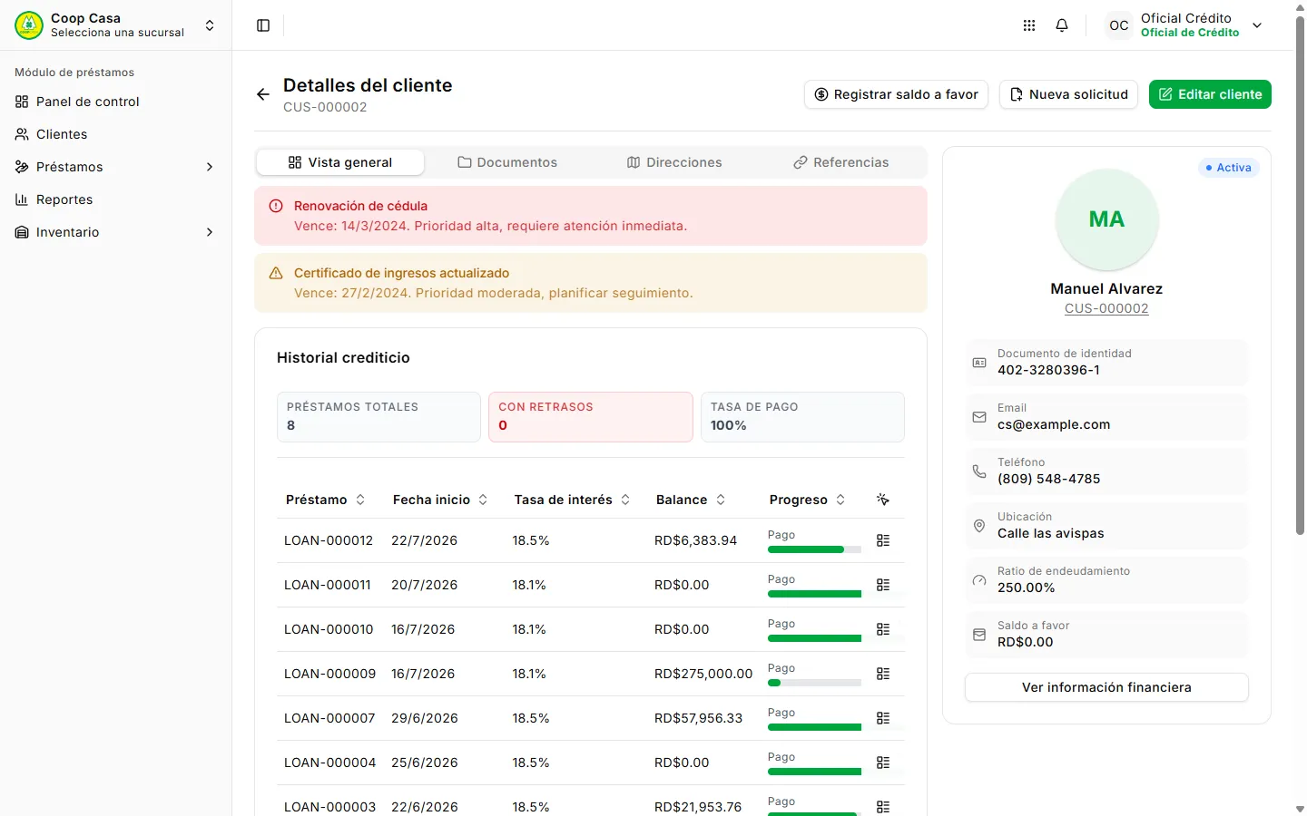1307x816 pixels.
Task: Open Reportes in the sidebar
Action: [x=116, y=199]
